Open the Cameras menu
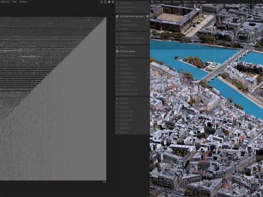 click(x=167, y=2)
